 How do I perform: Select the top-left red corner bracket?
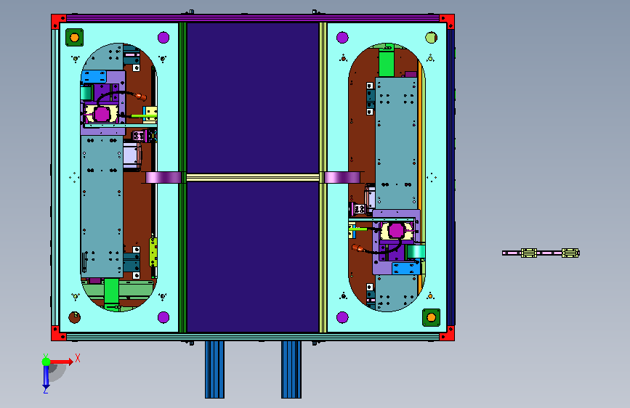(58, 21)
